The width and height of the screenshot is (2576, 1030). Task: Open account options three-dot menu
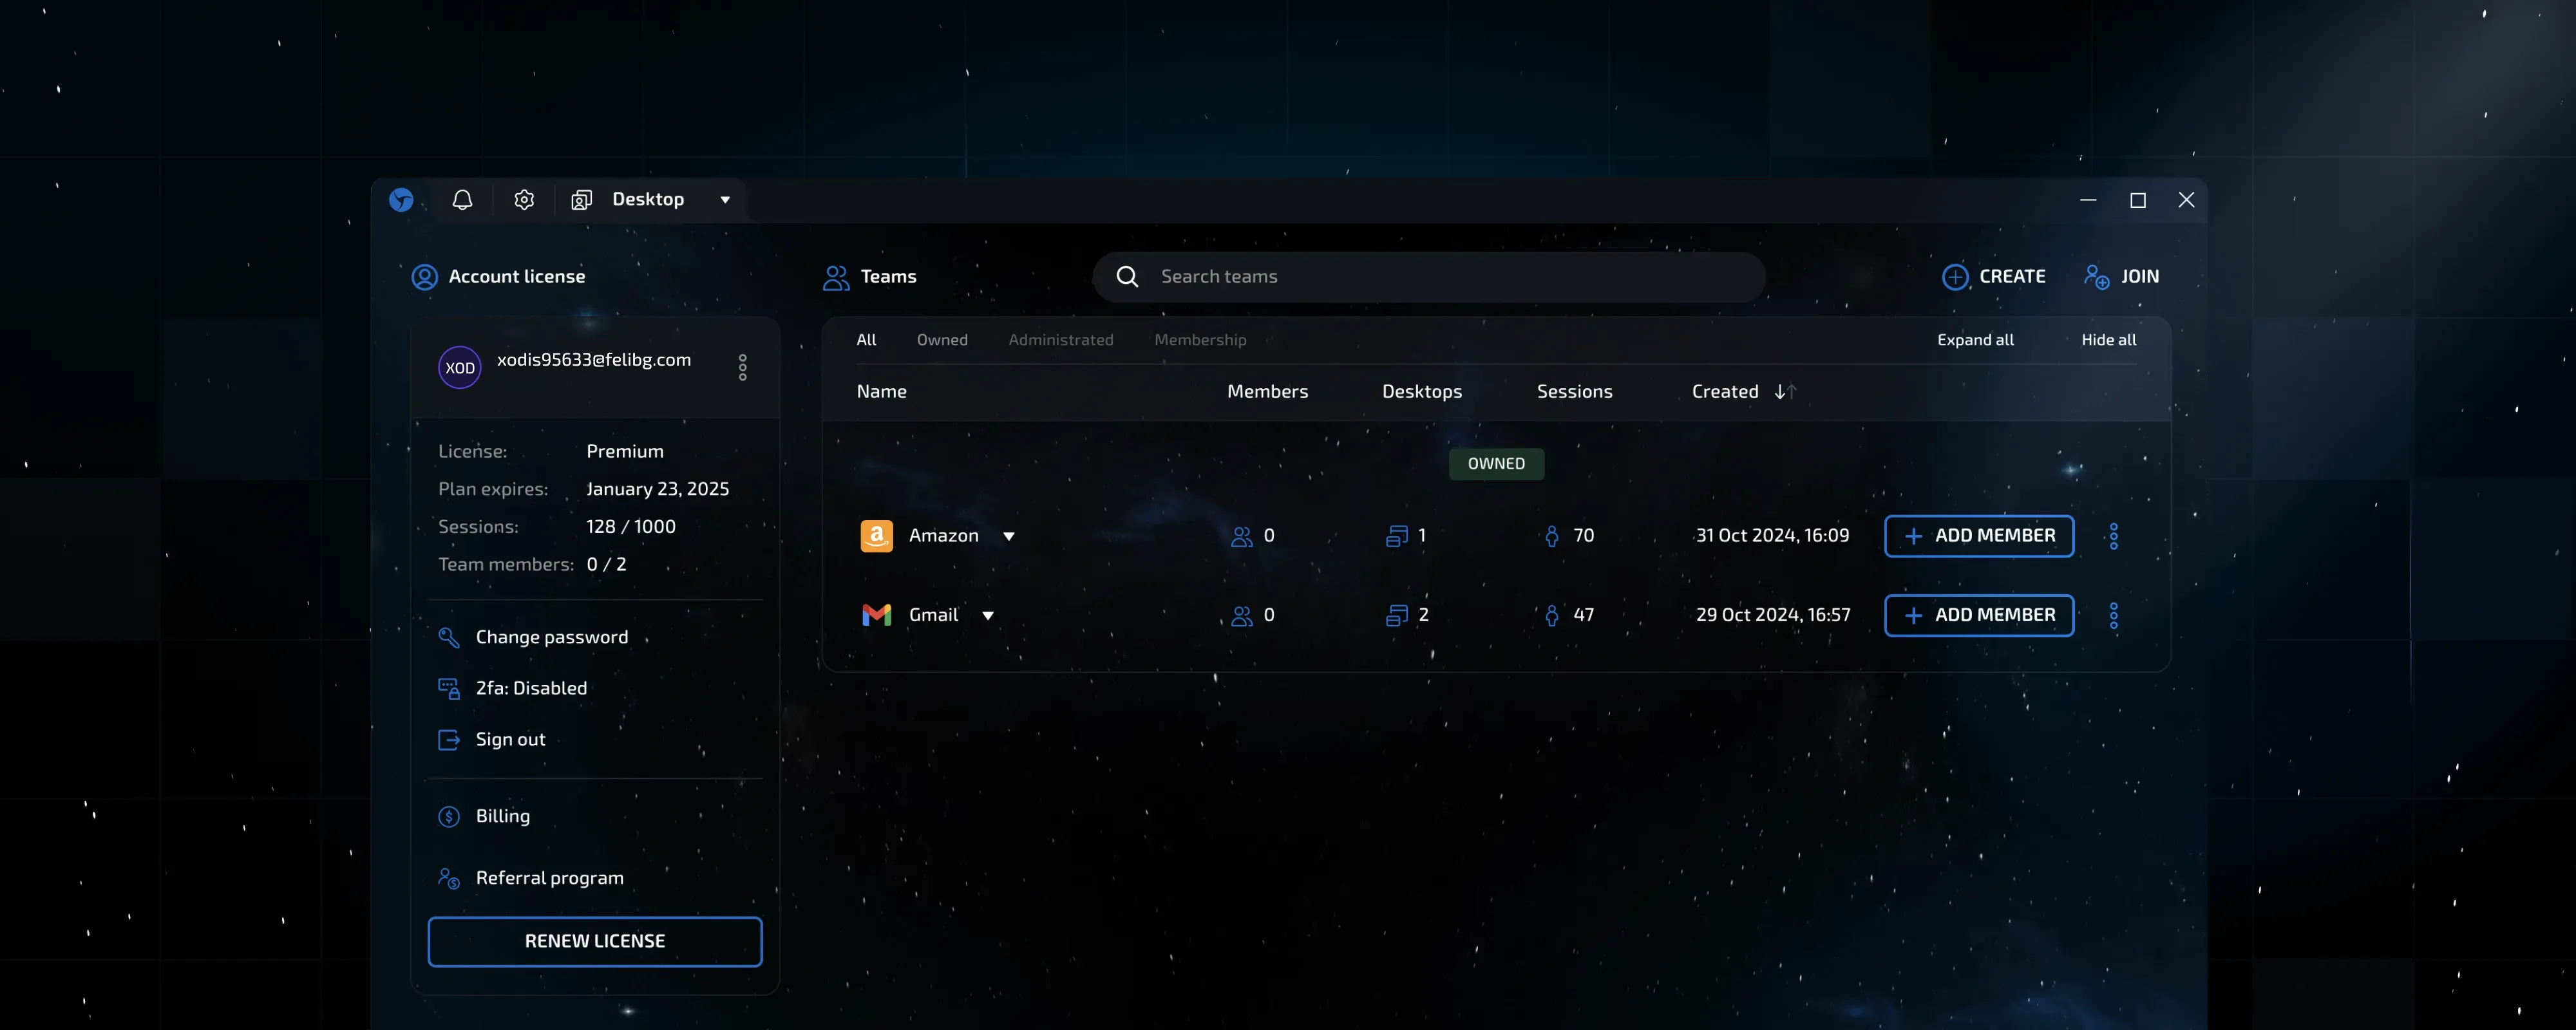[x=742, y=368]
